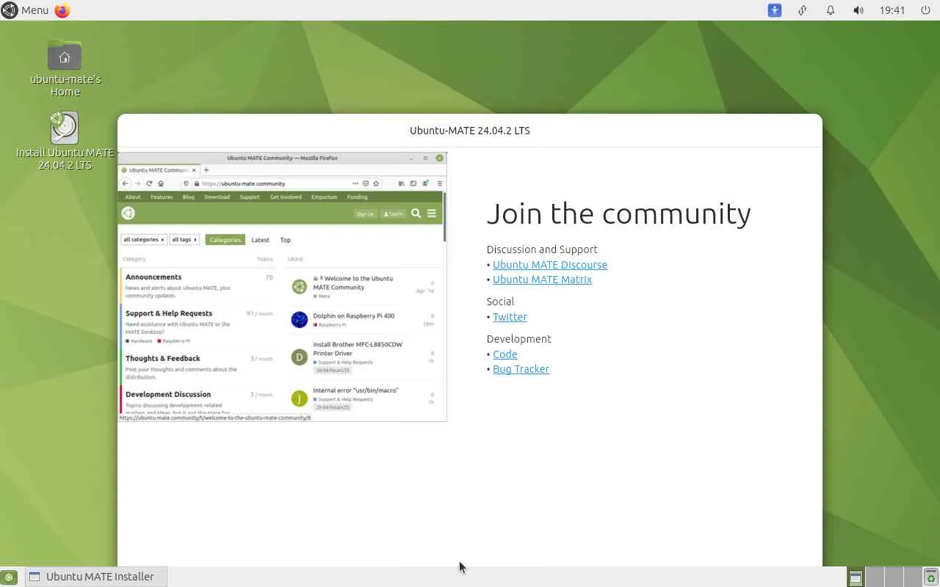
Task: Switch to the second workspace in the switcher
Action: [875, 577]
